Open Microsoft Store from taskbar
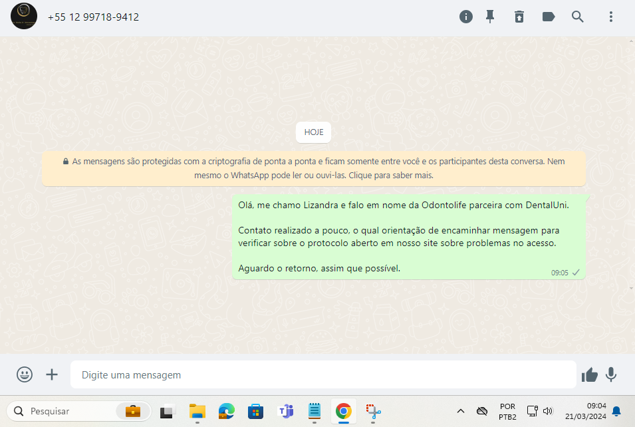Screen dimensions: 635x427 click(255, 412)
